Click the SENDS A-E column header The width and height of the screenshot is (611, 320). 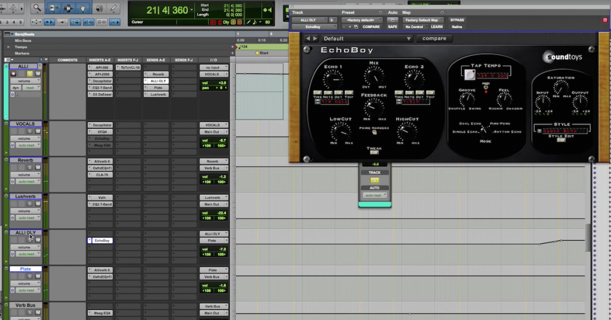pos(156,60)
